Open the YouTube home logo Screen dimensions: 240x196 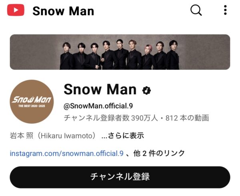coord(16,10)
